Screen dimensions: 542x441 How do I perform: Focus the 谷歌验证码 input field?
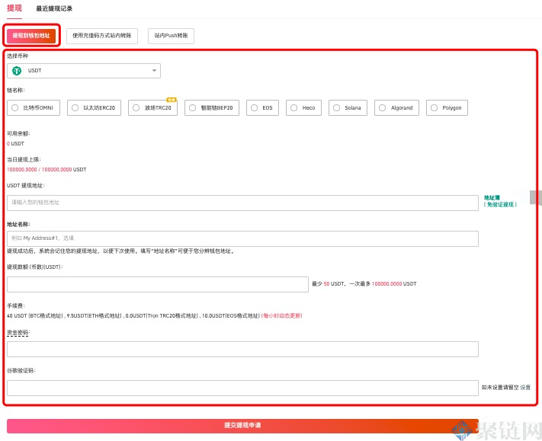coord(242,388)
